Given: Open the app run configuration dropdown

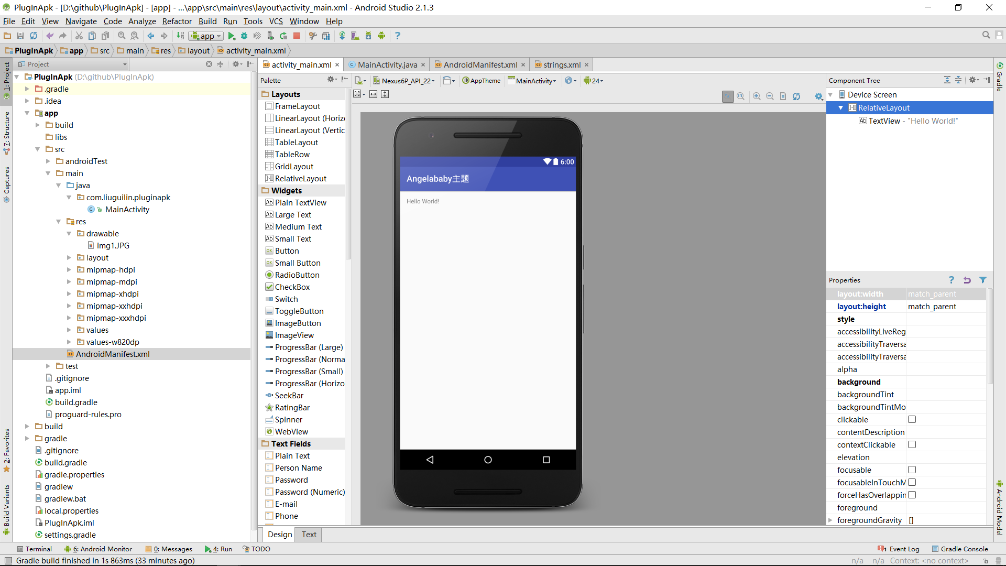Looking at the screenshot, I should pyautogui.click(x=206, y=36).
